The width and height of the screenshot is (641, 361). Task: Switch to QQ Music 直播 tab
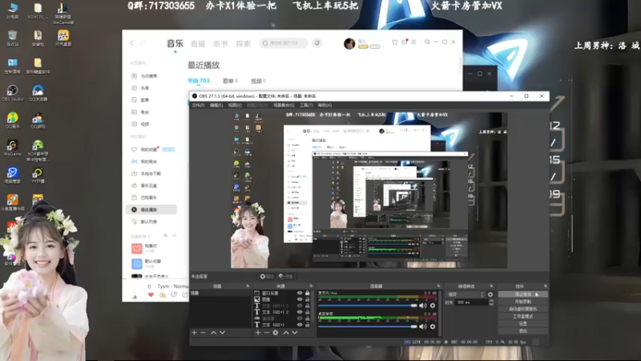[198, 43]
